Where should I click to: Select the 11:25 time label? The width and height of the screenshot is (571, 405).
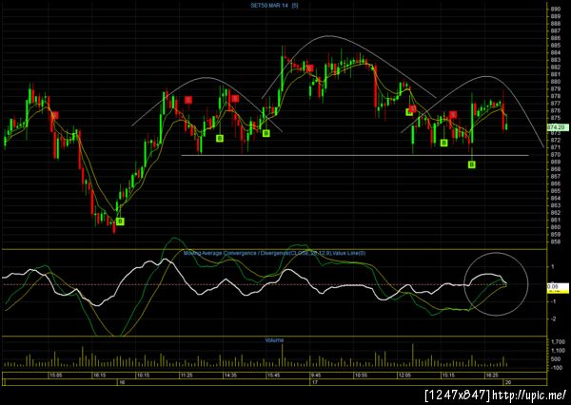click(187, 376)
